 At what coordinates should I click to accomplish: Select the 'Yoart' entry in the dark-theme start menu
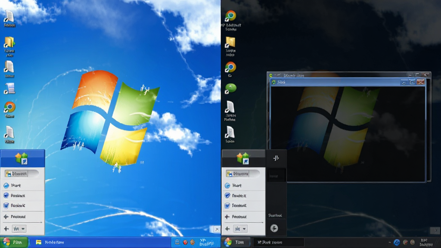point(244,185)
